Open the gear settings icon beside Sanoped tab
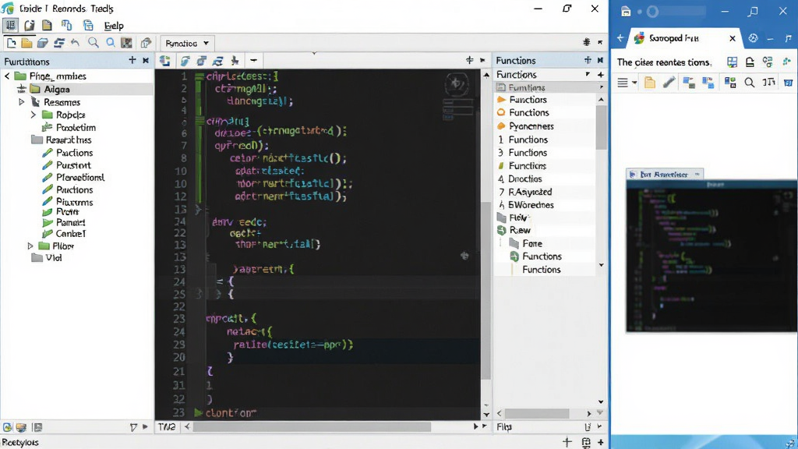 pyautogui.click(x=754, y=38)
